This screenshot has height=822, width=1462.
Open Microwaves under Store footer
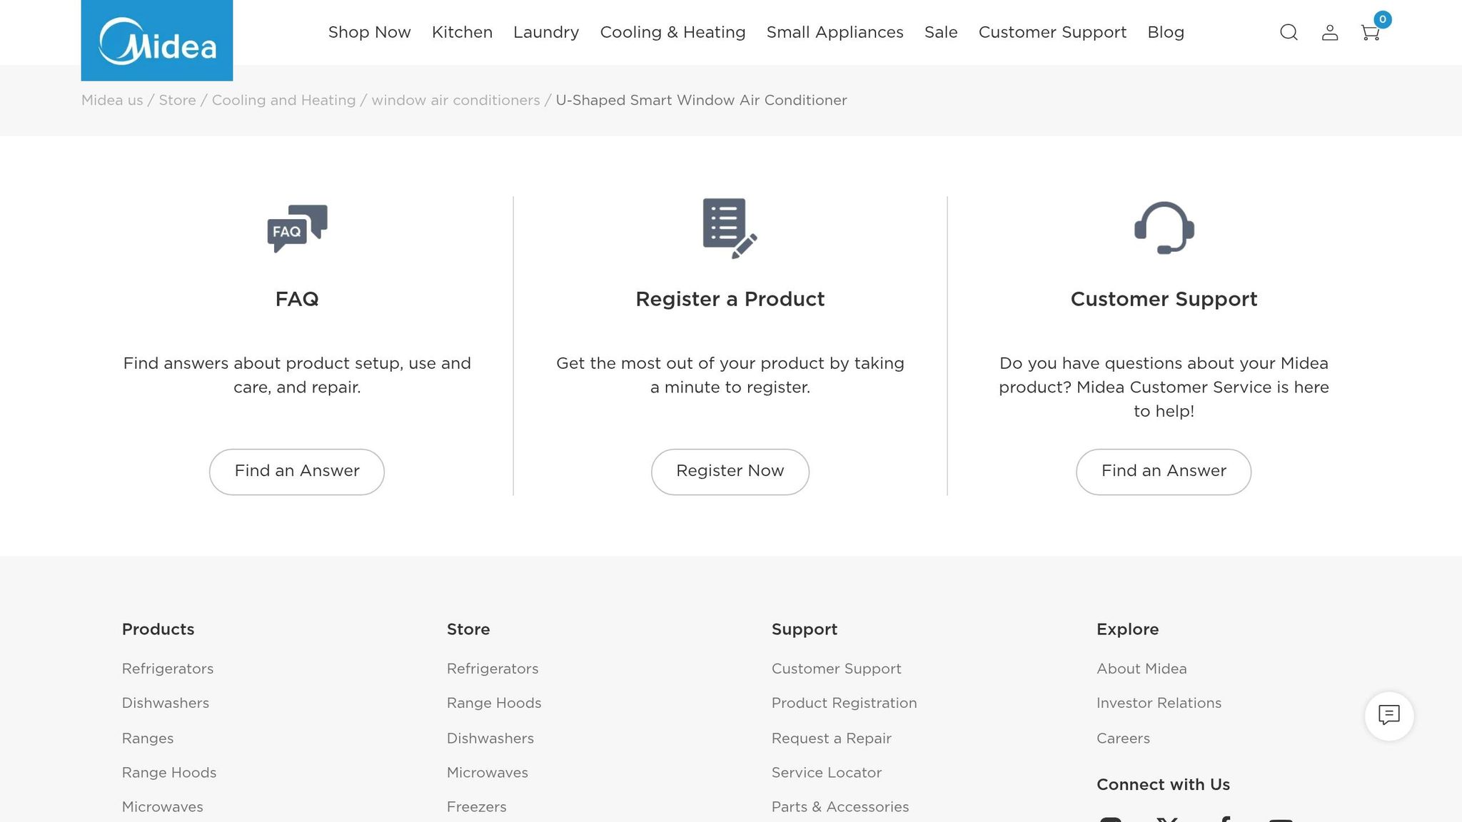(x=488, y=773)
